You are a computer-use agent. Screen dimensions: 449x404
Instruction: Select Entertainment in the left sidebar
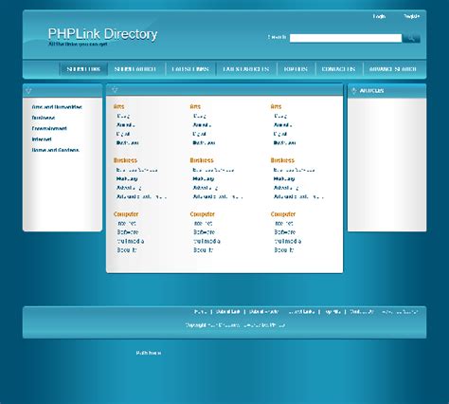[x=49, y=128]
